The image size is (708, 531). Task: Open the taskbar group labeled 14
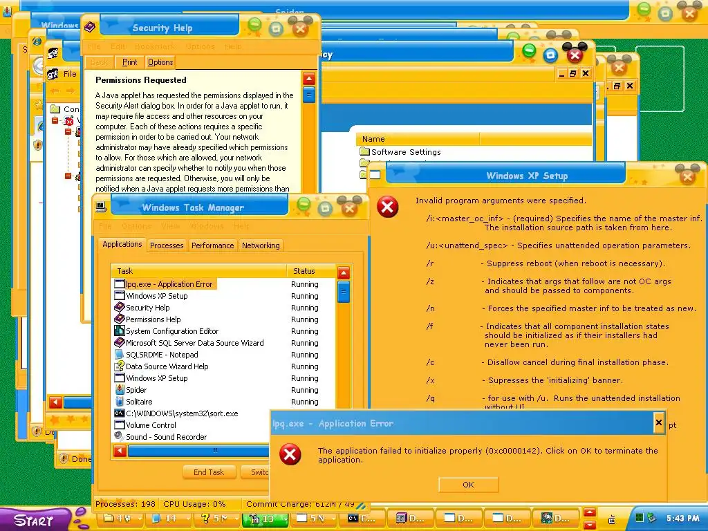tap(169, 519)
